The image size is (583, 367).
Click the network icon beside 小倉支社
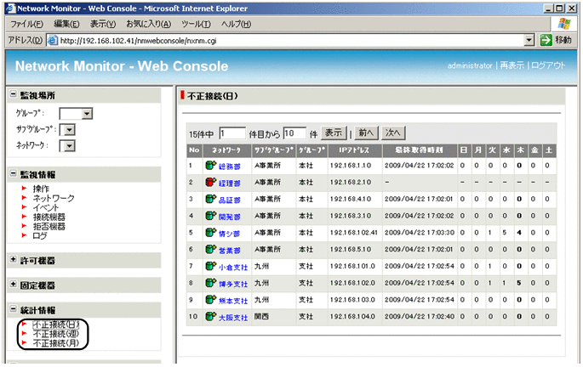point(211,266)
